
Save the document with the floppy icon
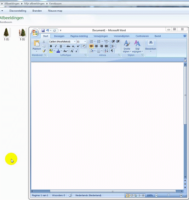pyautogui.click(x=43, y=31)
